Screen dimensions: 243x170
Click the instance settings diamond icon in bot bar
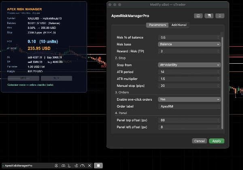[x=56, y=166]
